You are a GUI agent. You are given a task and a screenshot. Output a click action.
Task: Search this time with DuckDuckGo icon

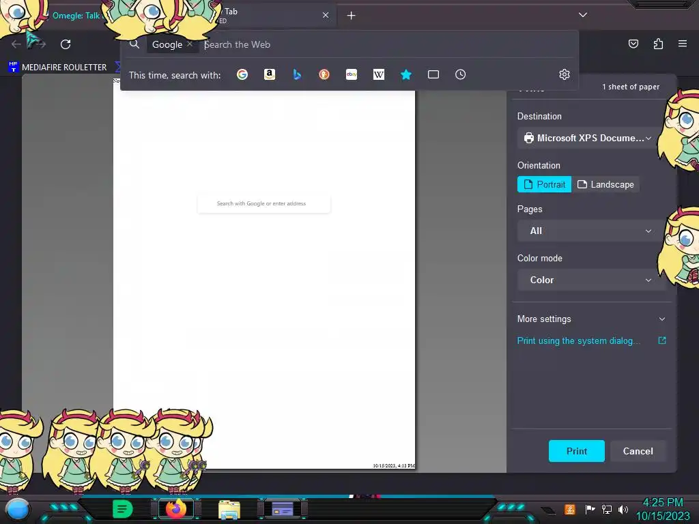pyautogui.click(x=324, y=74)
